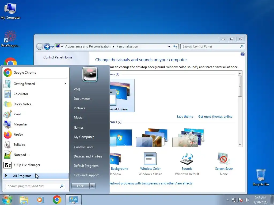274x205 pixels.
Task: Click the Control Panel help question mark icon
Action: coord(242,54)
